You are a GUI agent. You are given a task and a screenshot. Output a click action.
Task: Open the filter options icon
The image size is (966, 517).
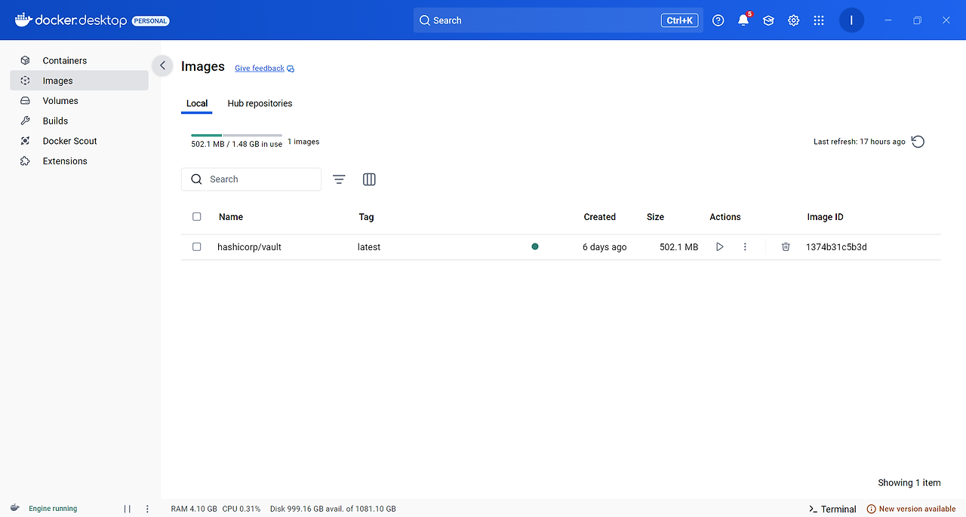339,179
